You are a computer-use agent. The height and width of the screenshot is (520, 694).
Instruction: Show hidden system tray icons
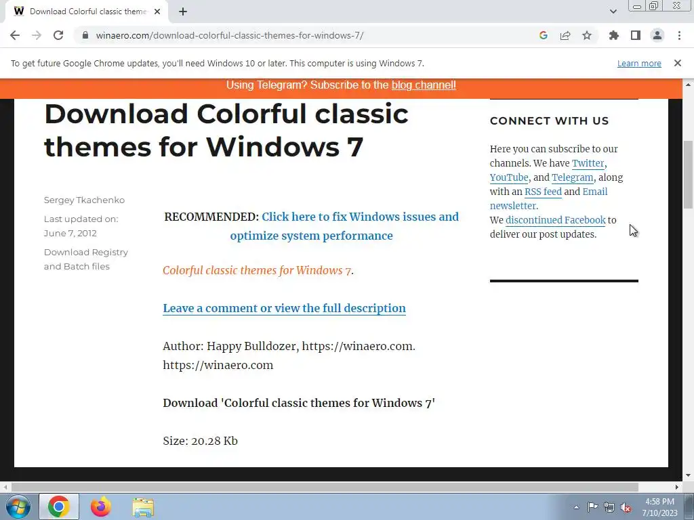coord(576,507)
